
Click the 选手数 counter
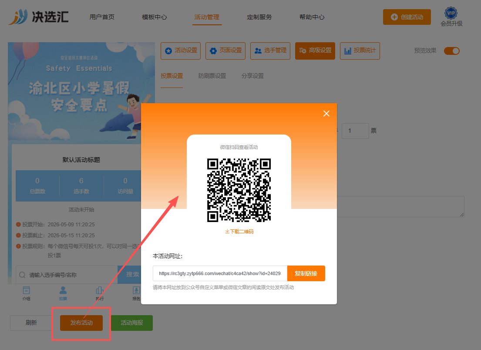81,186
